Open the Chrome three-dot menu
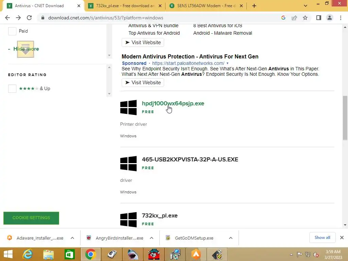 pyautogui.click(x=341, y=18)
